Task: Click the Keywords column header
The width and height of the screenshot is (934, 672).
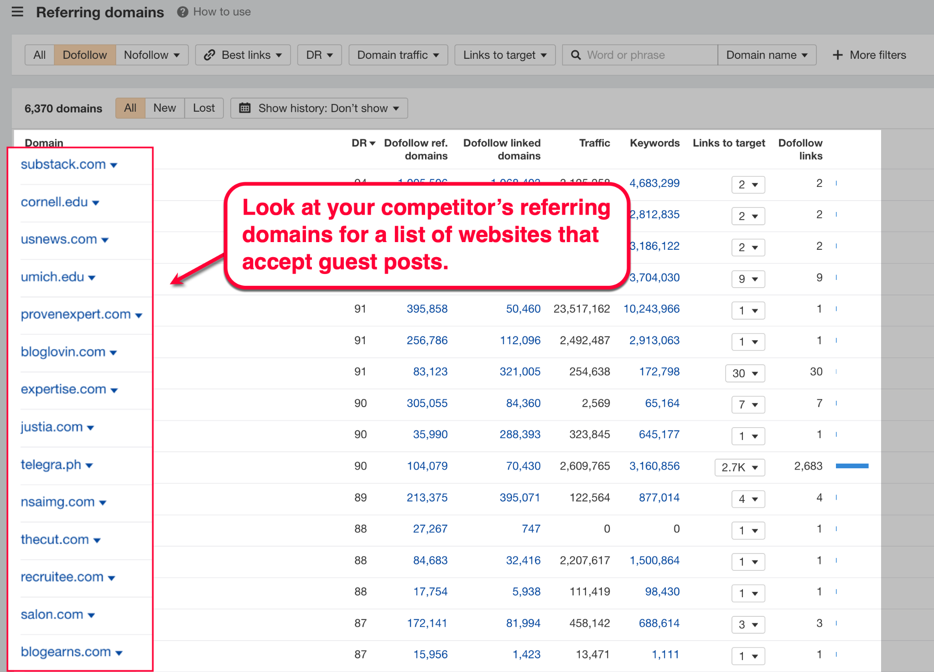Action: 654,143
